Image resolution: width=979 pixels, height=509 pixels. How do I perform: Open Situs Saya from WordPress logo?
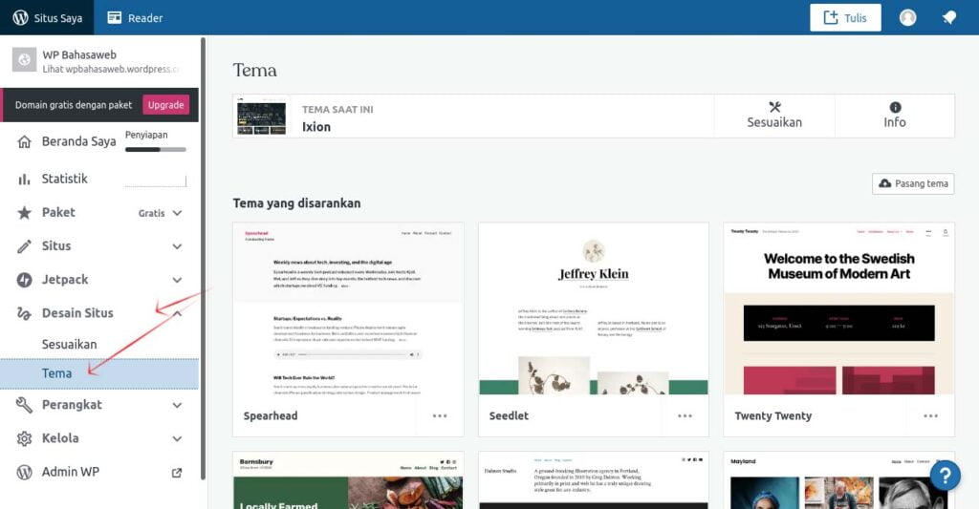pos(47,17)
